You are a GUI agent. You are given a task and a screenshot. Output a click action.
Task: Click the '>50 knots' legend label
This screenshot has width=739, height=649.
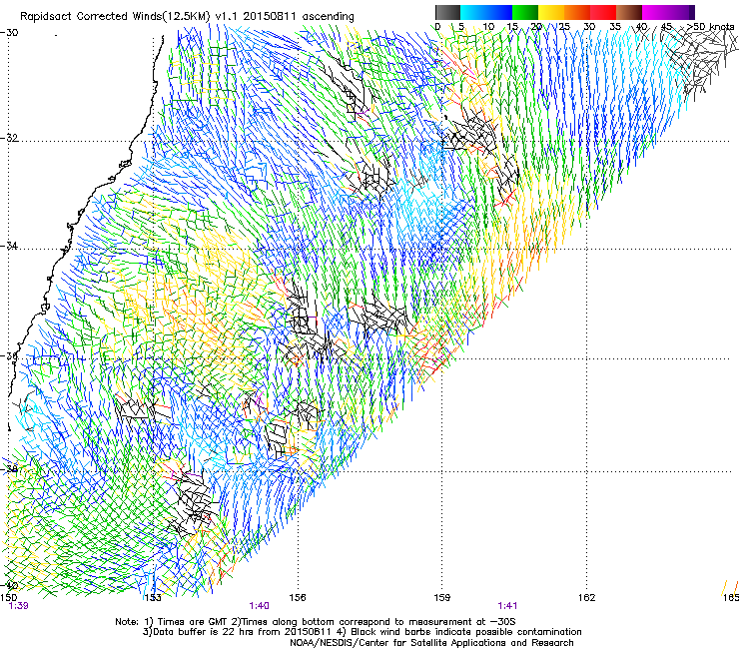point(710,27)
